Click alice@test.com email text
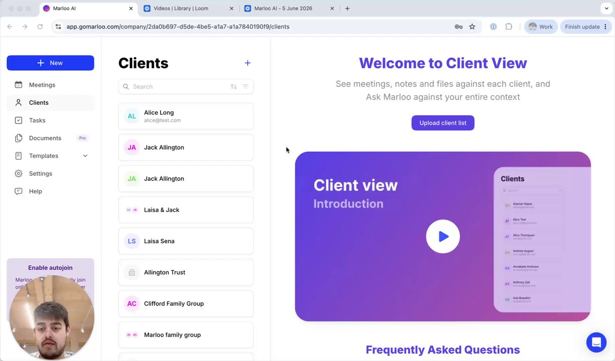The width and height of the screenshot is (615, 361). pyautogui.click(x=162, y=120)
